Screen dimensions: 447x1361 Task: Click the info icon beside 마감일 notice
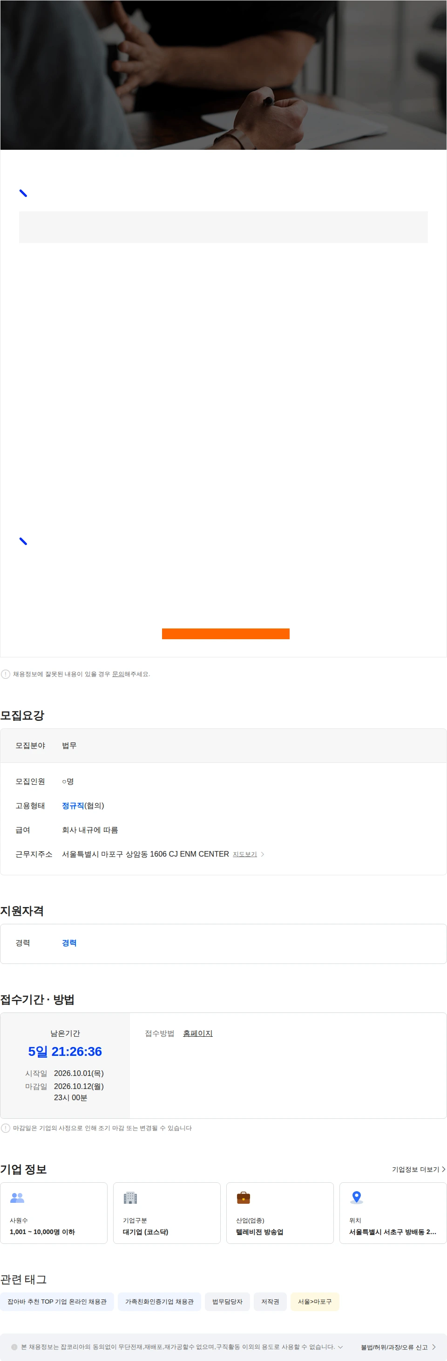[x=6, y=1128]
